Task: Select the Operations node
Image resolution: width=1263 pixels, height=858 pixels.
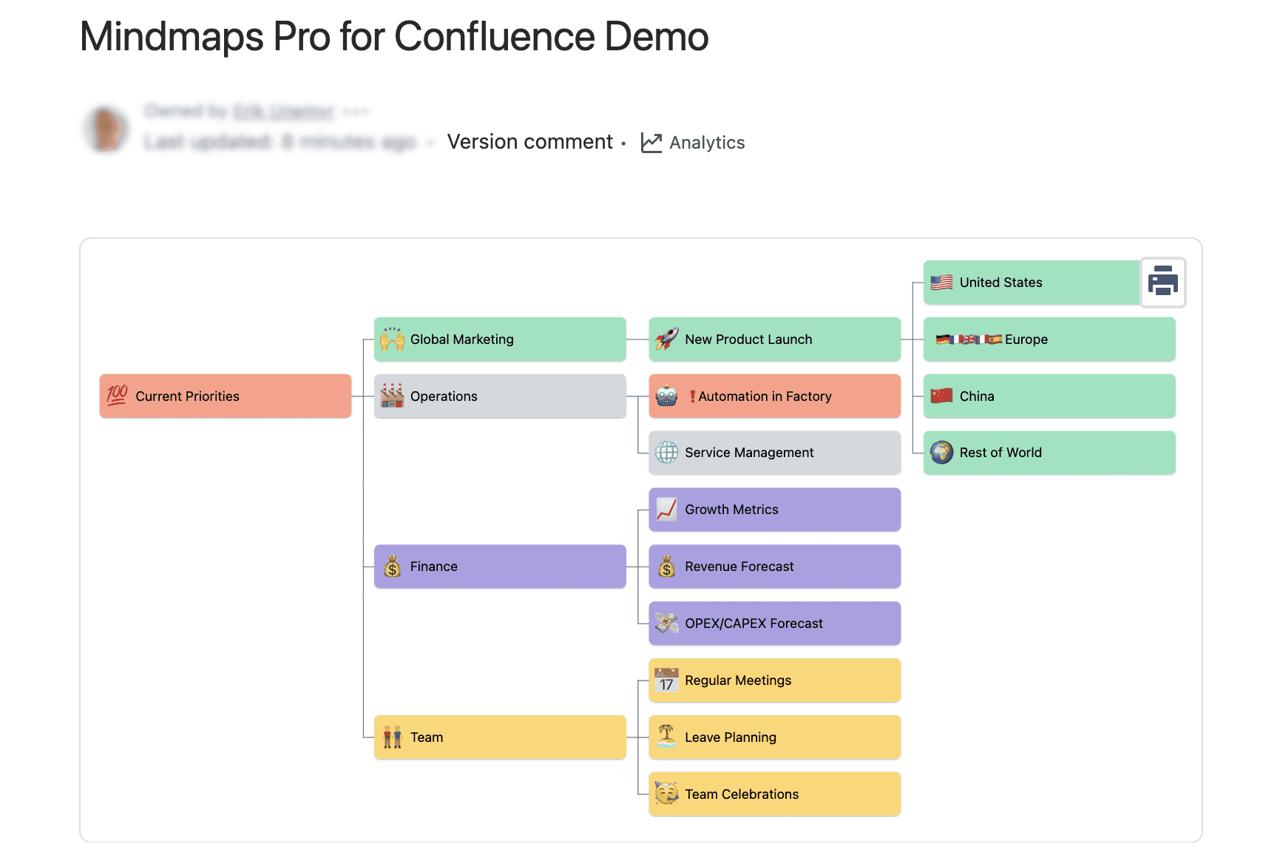Action: pyautogui.click(x=500, y=396)
